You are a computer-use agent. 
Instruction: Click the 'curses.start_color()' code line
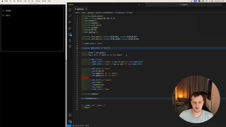pyautogui.click(x=94, y=16)
